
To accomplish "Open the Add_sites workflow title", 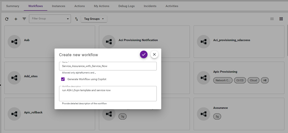I will click(x=31, y=76).
